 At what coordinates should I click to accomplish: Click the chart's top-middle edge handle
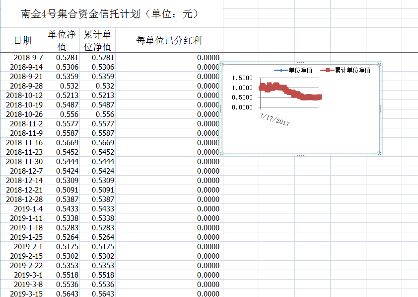click(300, 63)
